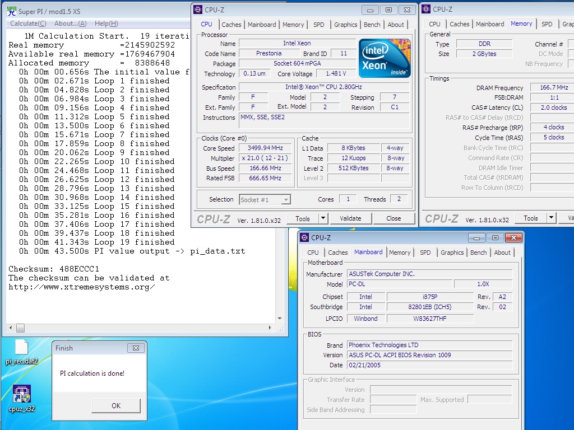The image size is (574, 430).
Task: Click the Rated FSB 666.65 MHz field
Action: coord(265,178)
